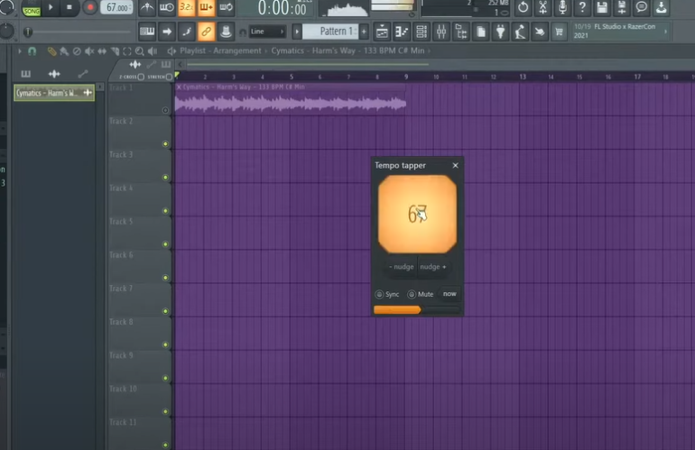Open the shop cart icon
The image size is (695, 450).
[x=560, y=32]
